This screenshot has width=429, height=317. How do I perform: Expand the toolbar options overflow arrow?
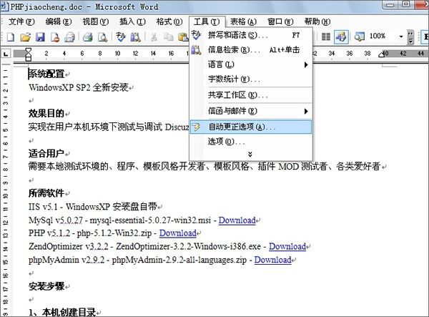[x=410, y=37]
